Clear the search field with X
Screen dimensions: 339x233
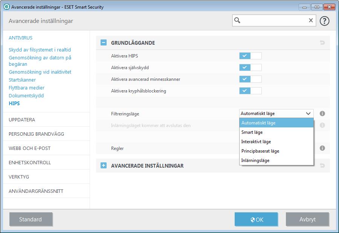pos(311,20)
